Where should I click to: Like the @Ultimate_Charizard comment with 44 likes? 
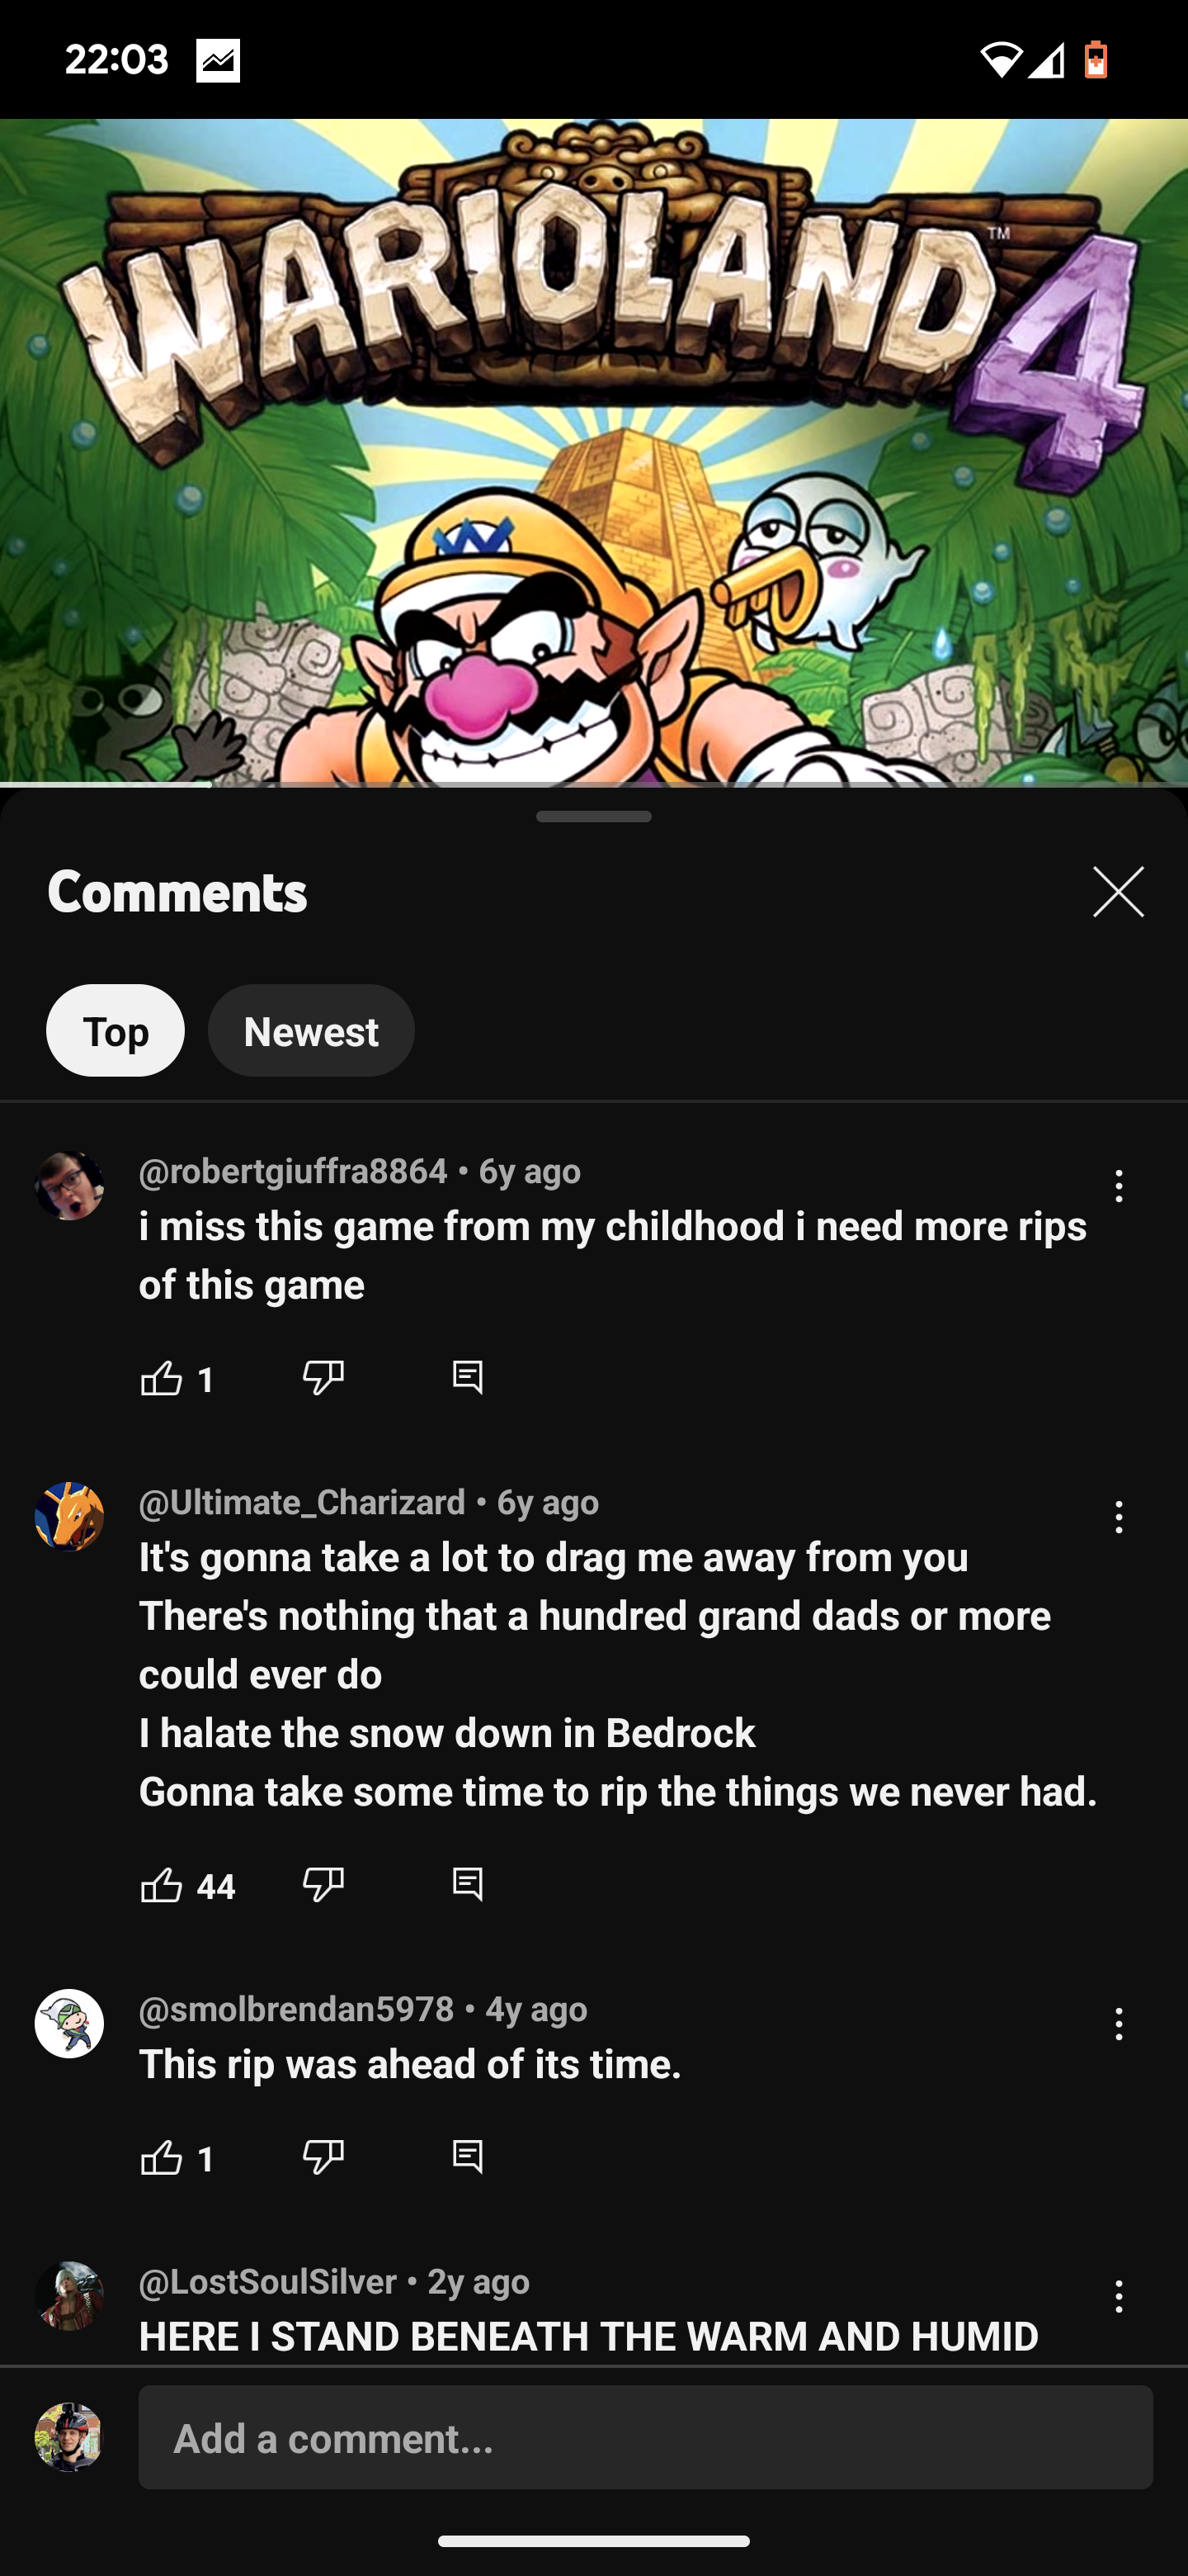pos(162,1885)
